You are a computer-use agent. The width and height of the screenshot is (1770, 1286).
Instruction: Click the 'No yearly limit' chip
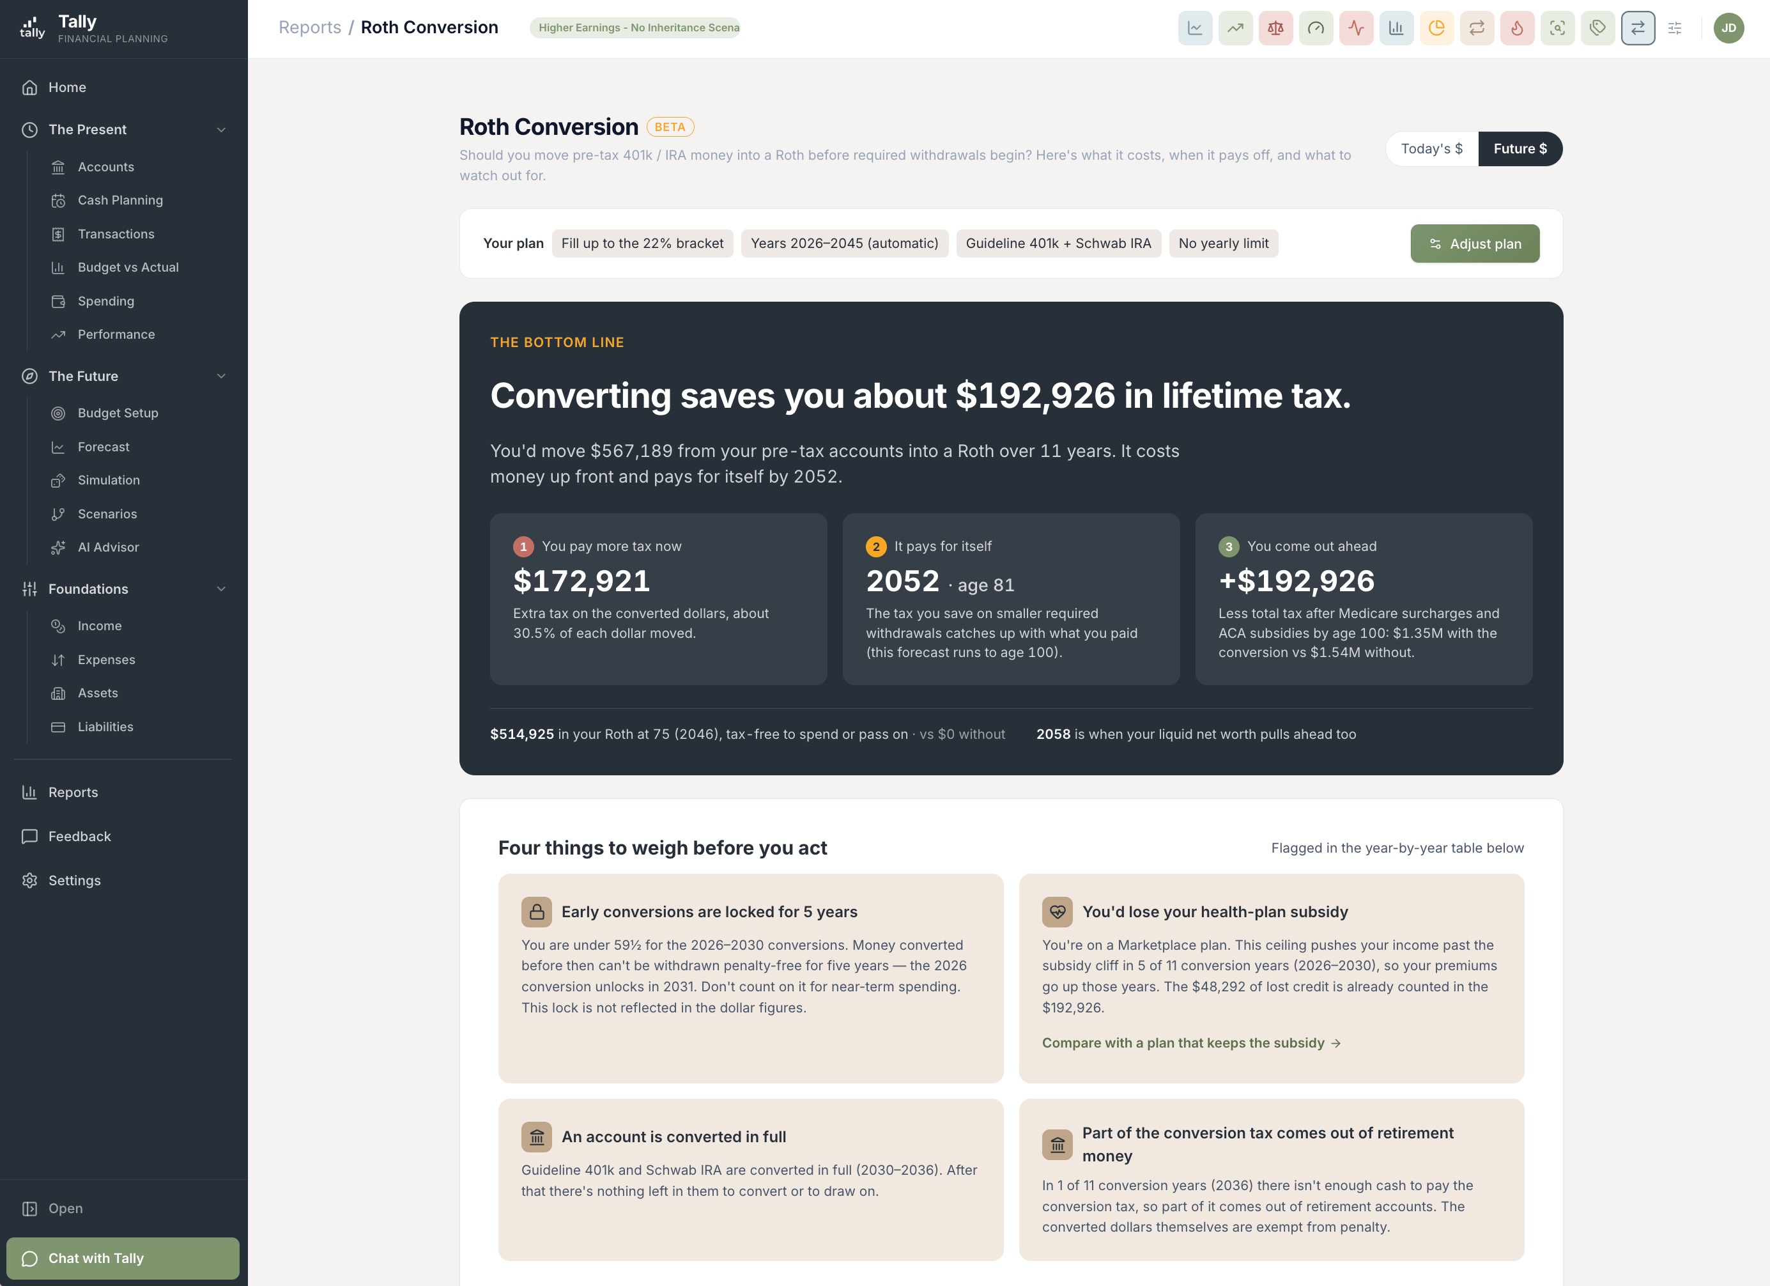(1223, 244)
